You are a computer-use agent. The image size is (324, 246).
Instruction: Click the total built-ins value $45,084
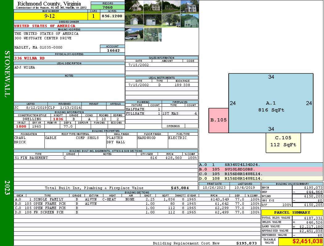point(180,188)
